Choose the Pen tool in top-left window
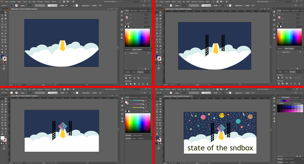Viewport: 304px width, 164px height. click(x=2, y=19)
